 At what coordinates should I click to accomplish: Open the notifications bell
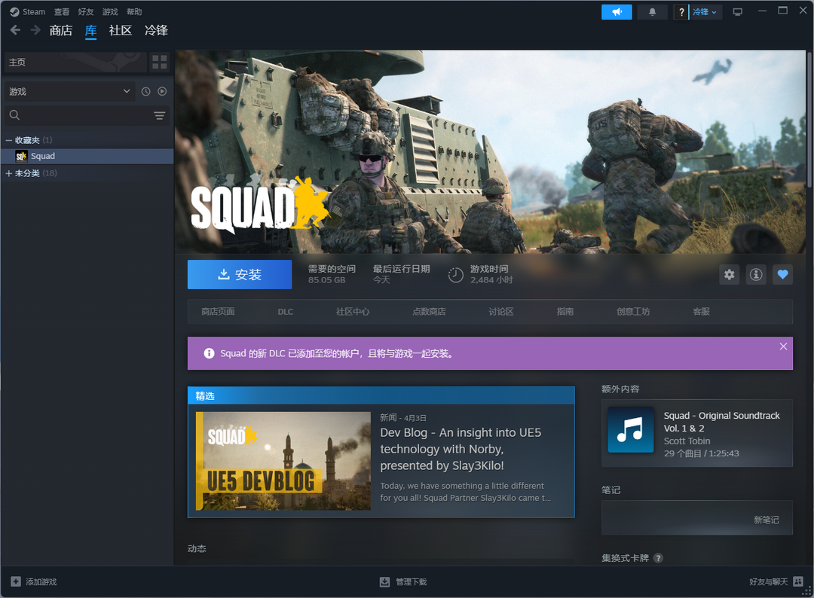point(652,12)
